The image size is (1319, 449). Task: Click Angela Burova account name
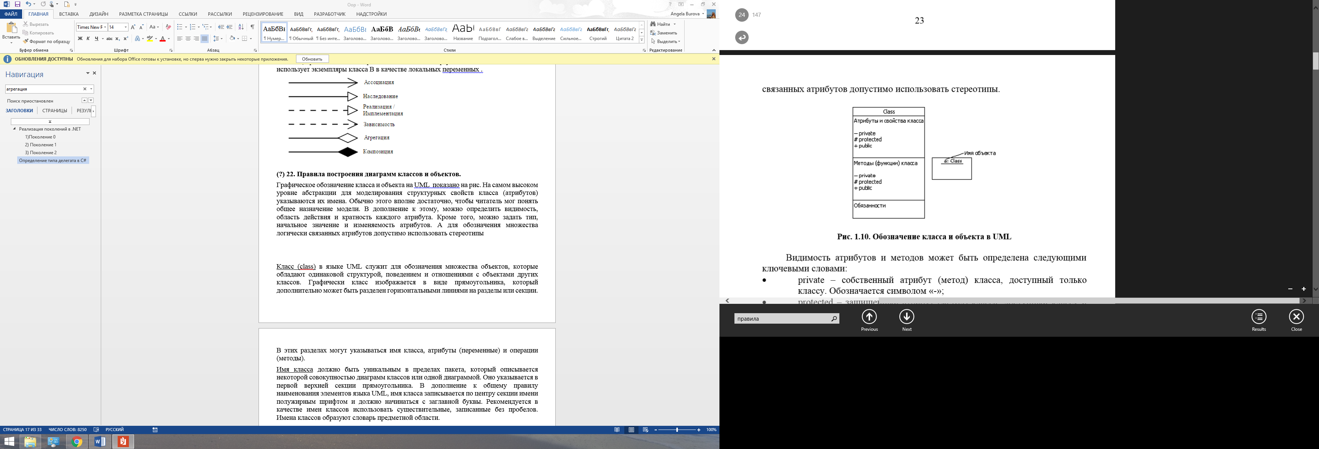tap(685, 14)
